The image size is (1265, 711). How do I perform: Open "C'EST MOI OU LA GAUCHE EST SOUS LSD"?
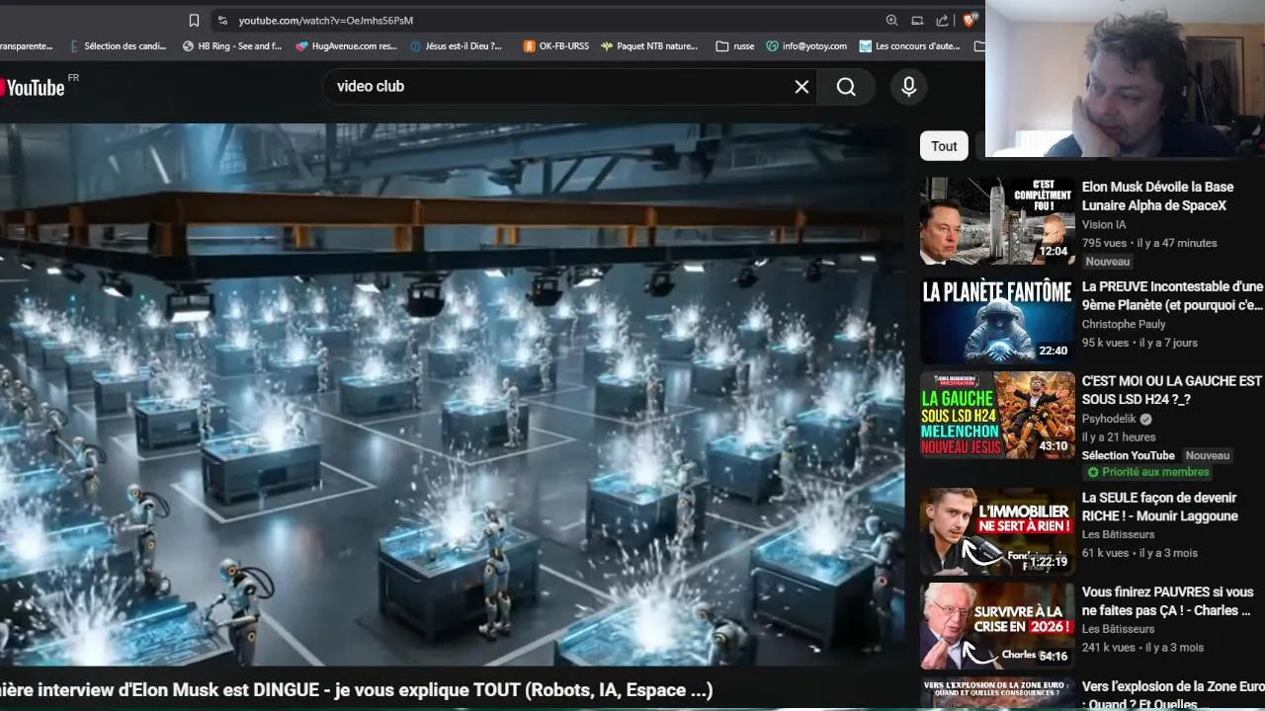(1172, 390)
